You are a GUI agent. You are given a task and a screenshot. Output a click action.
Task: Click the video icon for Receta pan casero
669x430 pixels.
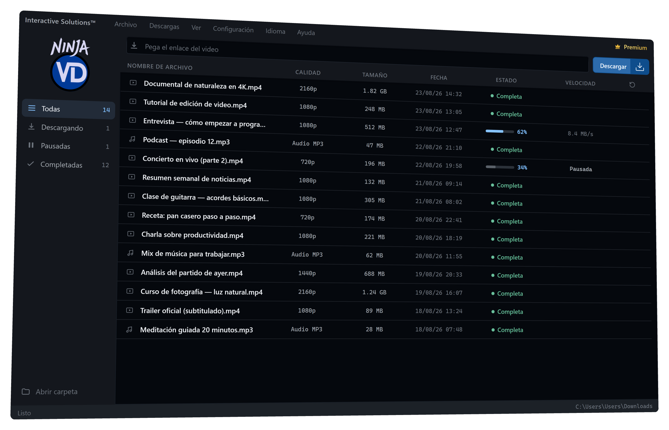tap(131, 215)
